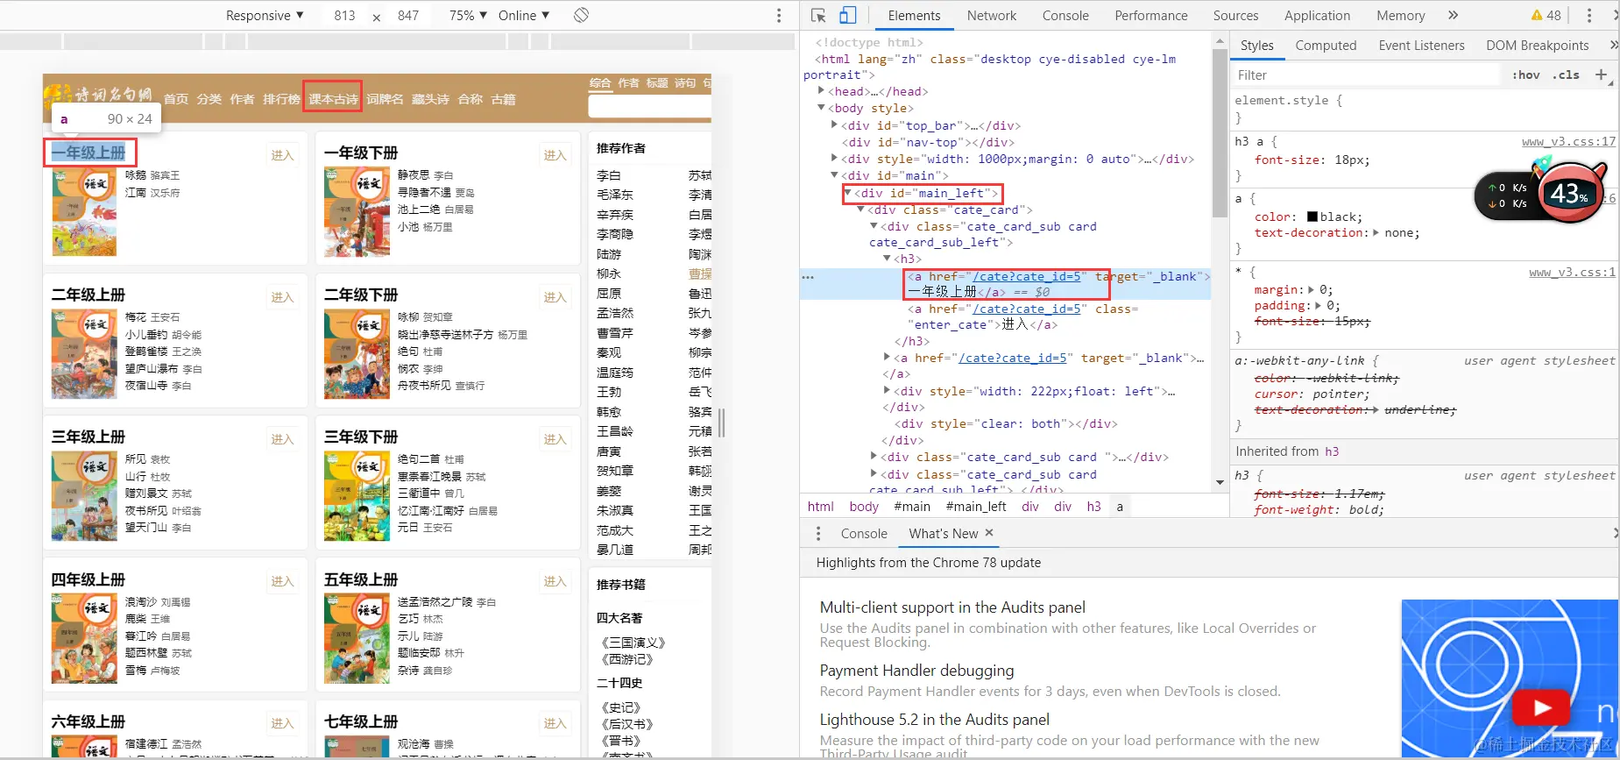
Task: Open the 二年级上册 heading link
Action: 88,295
